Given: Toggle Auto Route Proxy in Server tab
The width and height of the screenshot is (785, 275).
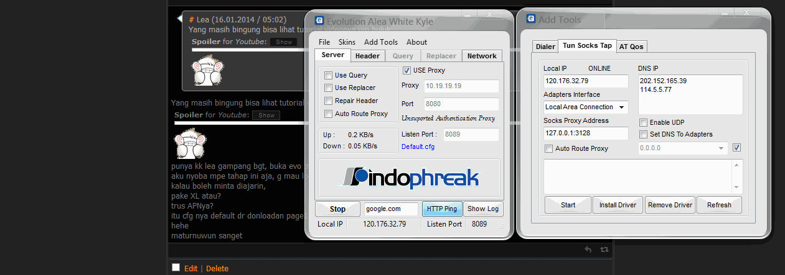Looking at the screenshot, I should (x=328, y=114).
